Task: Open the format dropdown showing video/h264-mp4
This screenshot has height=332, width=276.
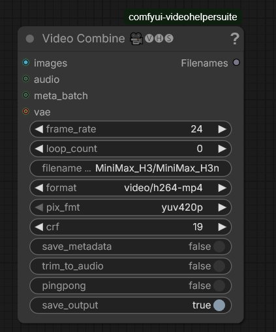Action: pos(130,188)
